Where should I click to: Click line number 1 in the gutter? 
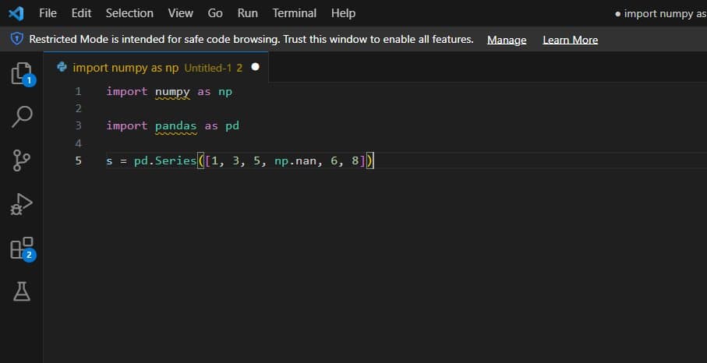79,91
